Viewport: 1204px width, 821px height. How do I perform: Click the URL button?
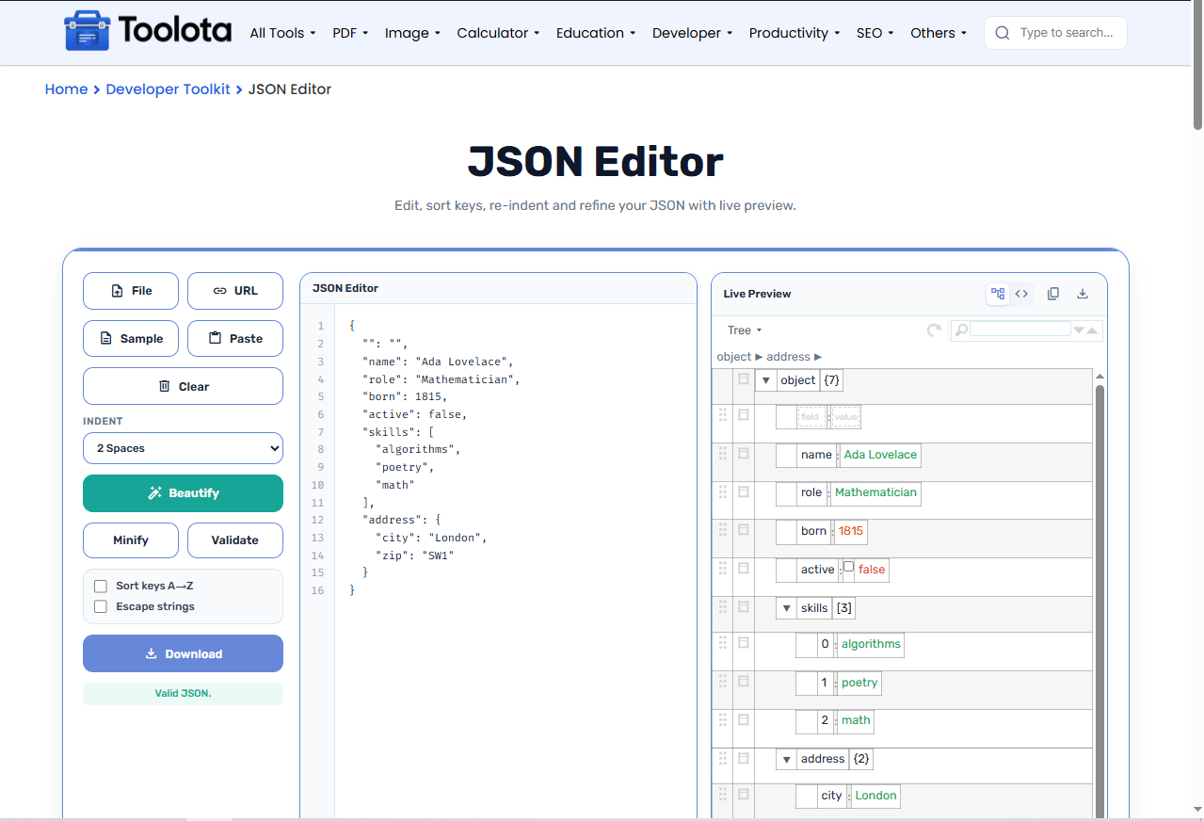tap(235, 291)
